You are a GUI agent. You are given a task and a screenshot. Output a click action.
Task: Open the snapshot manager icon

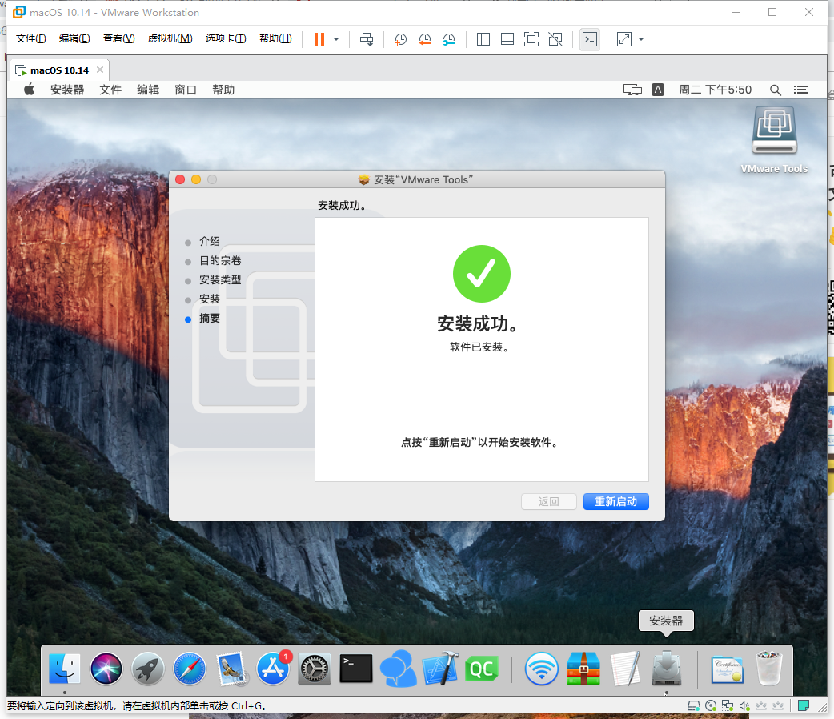pyautogui.click(x=449, y=38)
